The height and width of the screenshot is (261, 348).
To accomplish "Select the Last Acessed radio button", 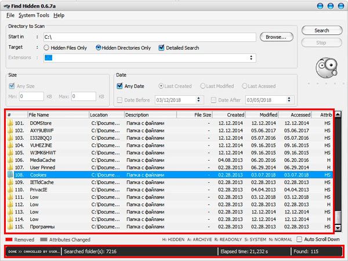I will (x=244, y=86).
